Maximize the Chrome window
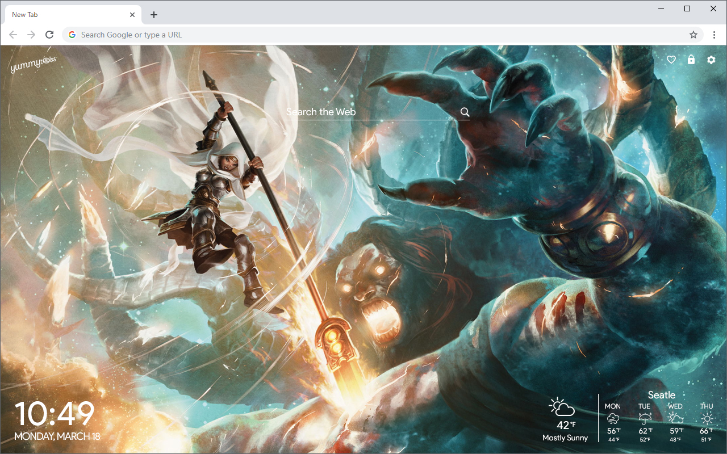This screenshot has height=454, width=727. click(x=687, y=9)
